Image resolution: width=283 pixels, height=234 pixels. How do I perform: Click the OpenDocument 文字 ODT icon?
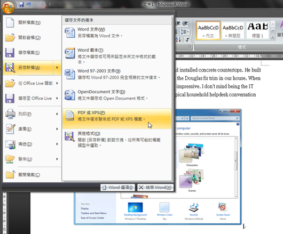[x=70, y=95]
